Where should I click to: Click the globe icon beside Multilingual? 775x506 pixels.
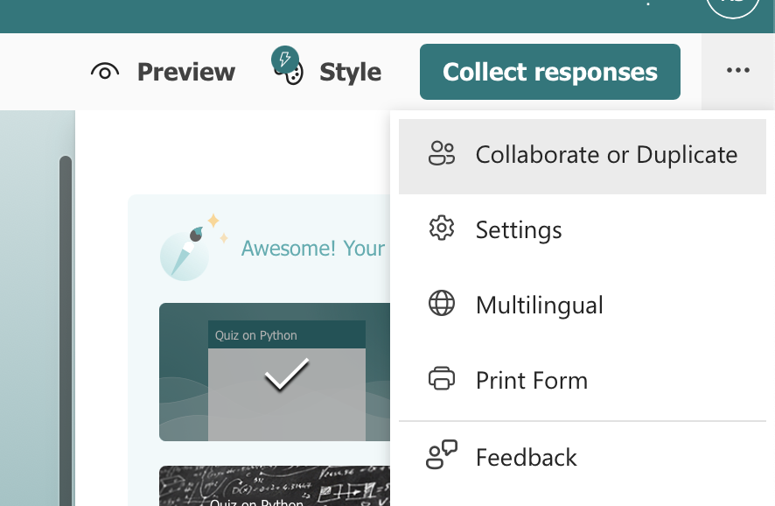tap(443, 304)
